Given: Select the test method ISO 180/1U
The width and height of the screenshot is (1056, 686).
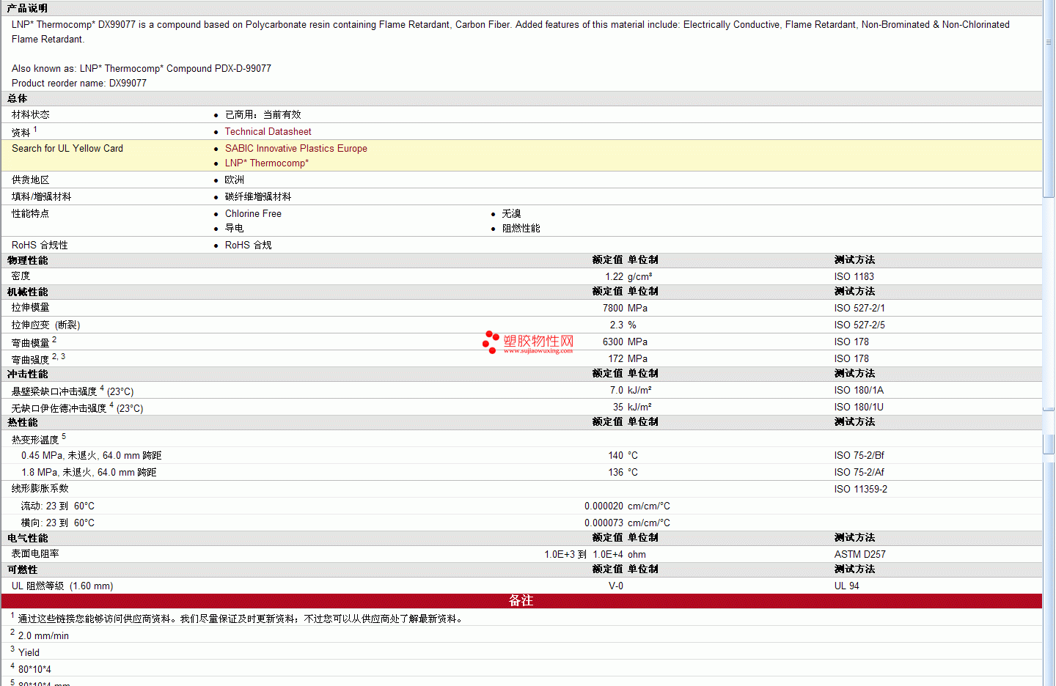Looking at the screenshot, I should point(859,407).
